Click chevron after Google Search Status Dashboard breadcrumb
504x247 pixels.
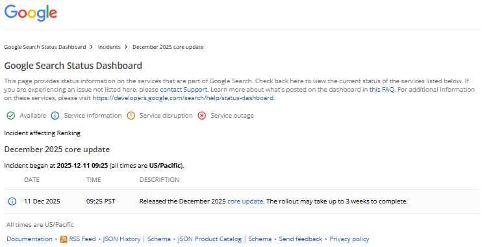pos(92,47)
